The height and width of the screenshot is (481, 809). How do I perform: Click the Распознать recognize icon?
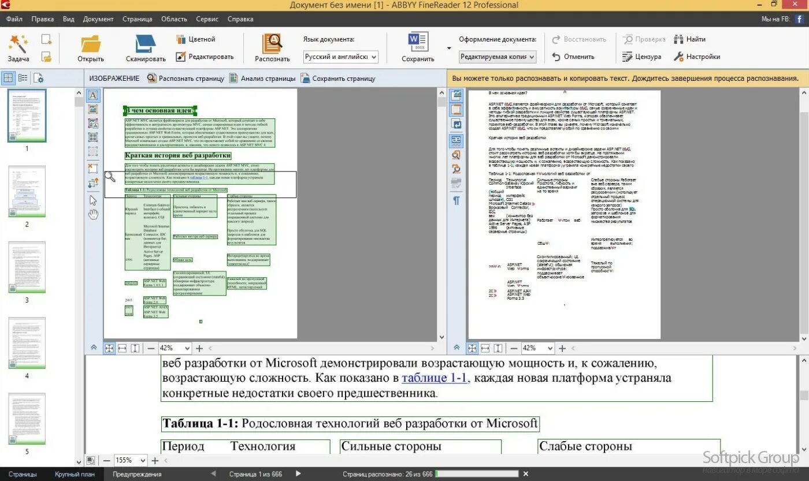(x=272, y=44)
